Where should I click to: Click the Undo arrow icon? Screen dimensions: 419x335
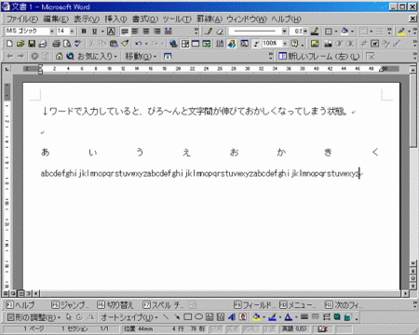tap(139, 44)
